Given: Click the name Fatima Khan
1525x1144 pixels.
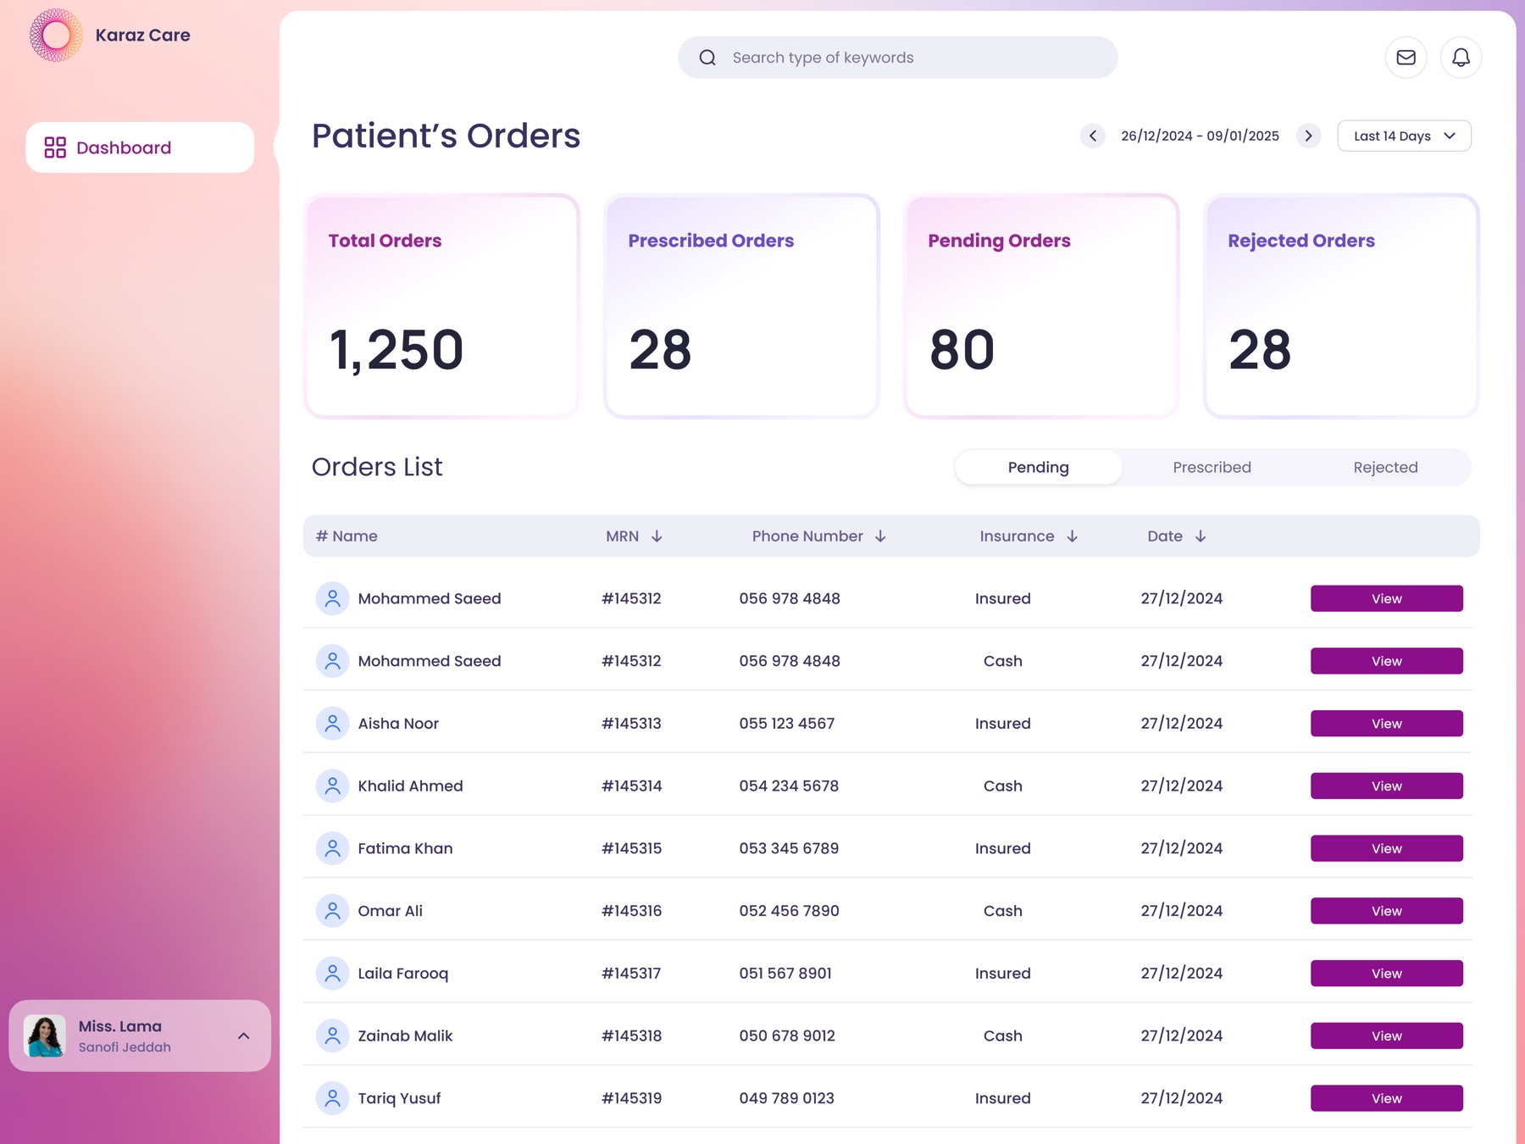Looking at the screenshot, I should (x=405, y=848).
